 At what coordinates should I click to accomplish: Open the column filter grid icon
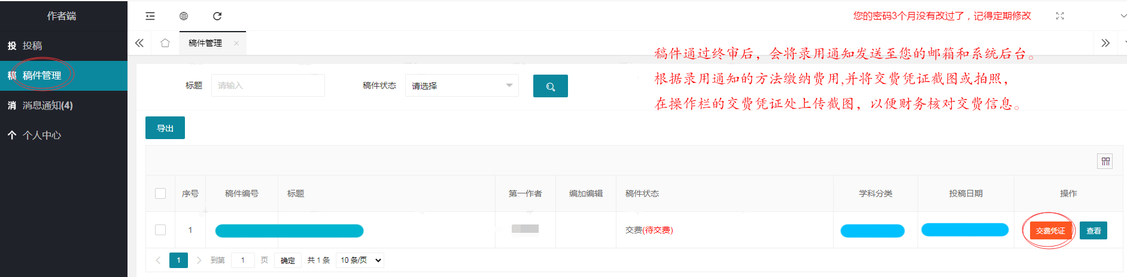(x=1105, y=161)
